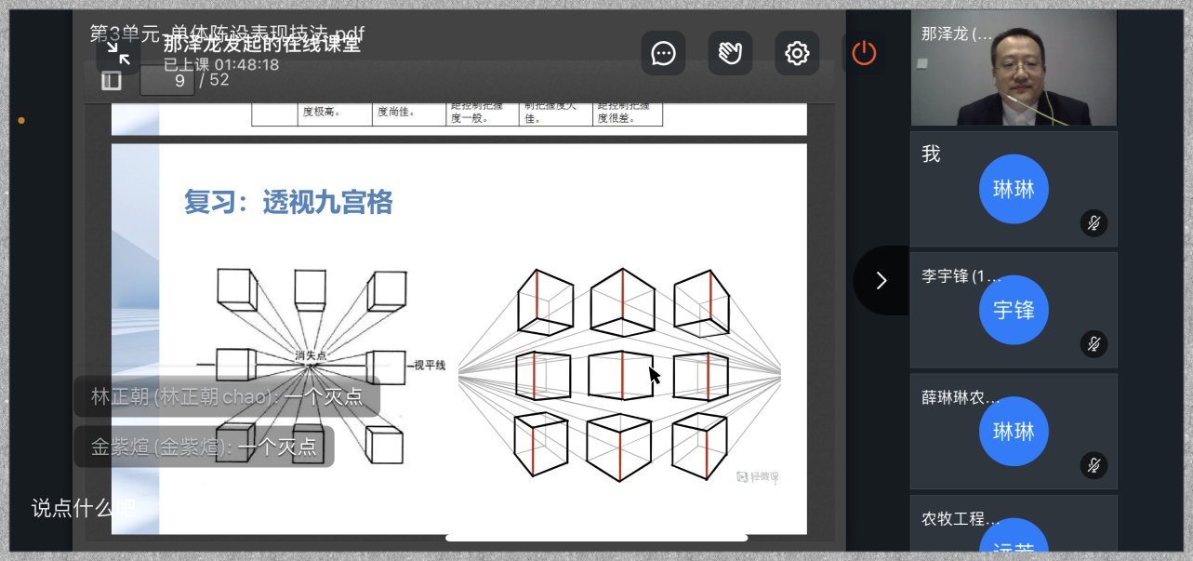Image resolution: width=1193 pixels, height=561 pixels.
Task: Click the muted microphone icon on 我 tile
Action: (1094, 223)
